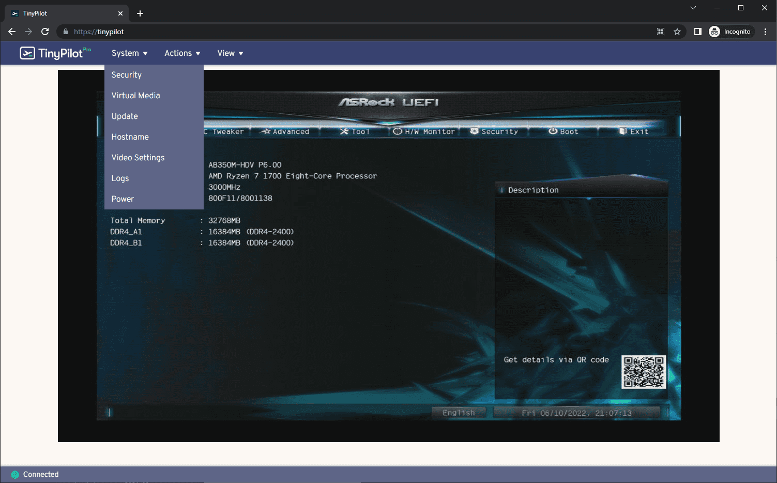Go back using browser back arrow
The height and width of the screenshot is (483, 777).
(12, 32)
